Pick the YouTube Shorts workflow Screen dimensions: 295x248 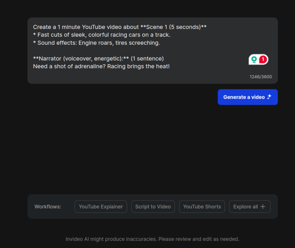202,206
